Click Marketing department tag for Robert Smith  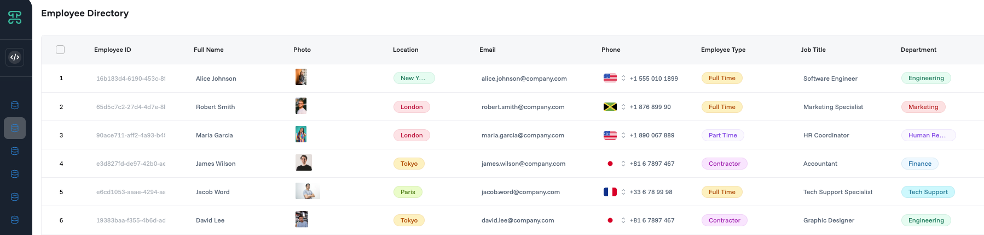click(x=923, y=107)
